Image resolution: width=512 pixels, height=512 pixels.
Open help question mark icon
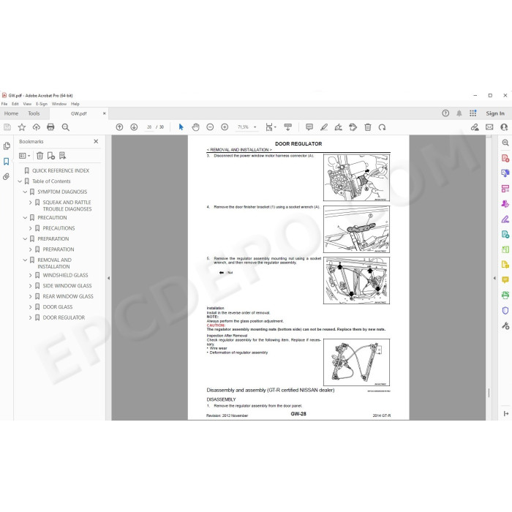[x=445, y=113]
